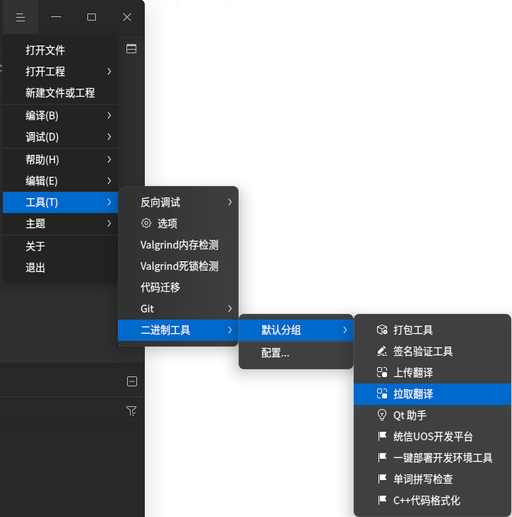Click the signature verification tool icon
This screenshot has height=517, width=512.
[x=381, y=352]
